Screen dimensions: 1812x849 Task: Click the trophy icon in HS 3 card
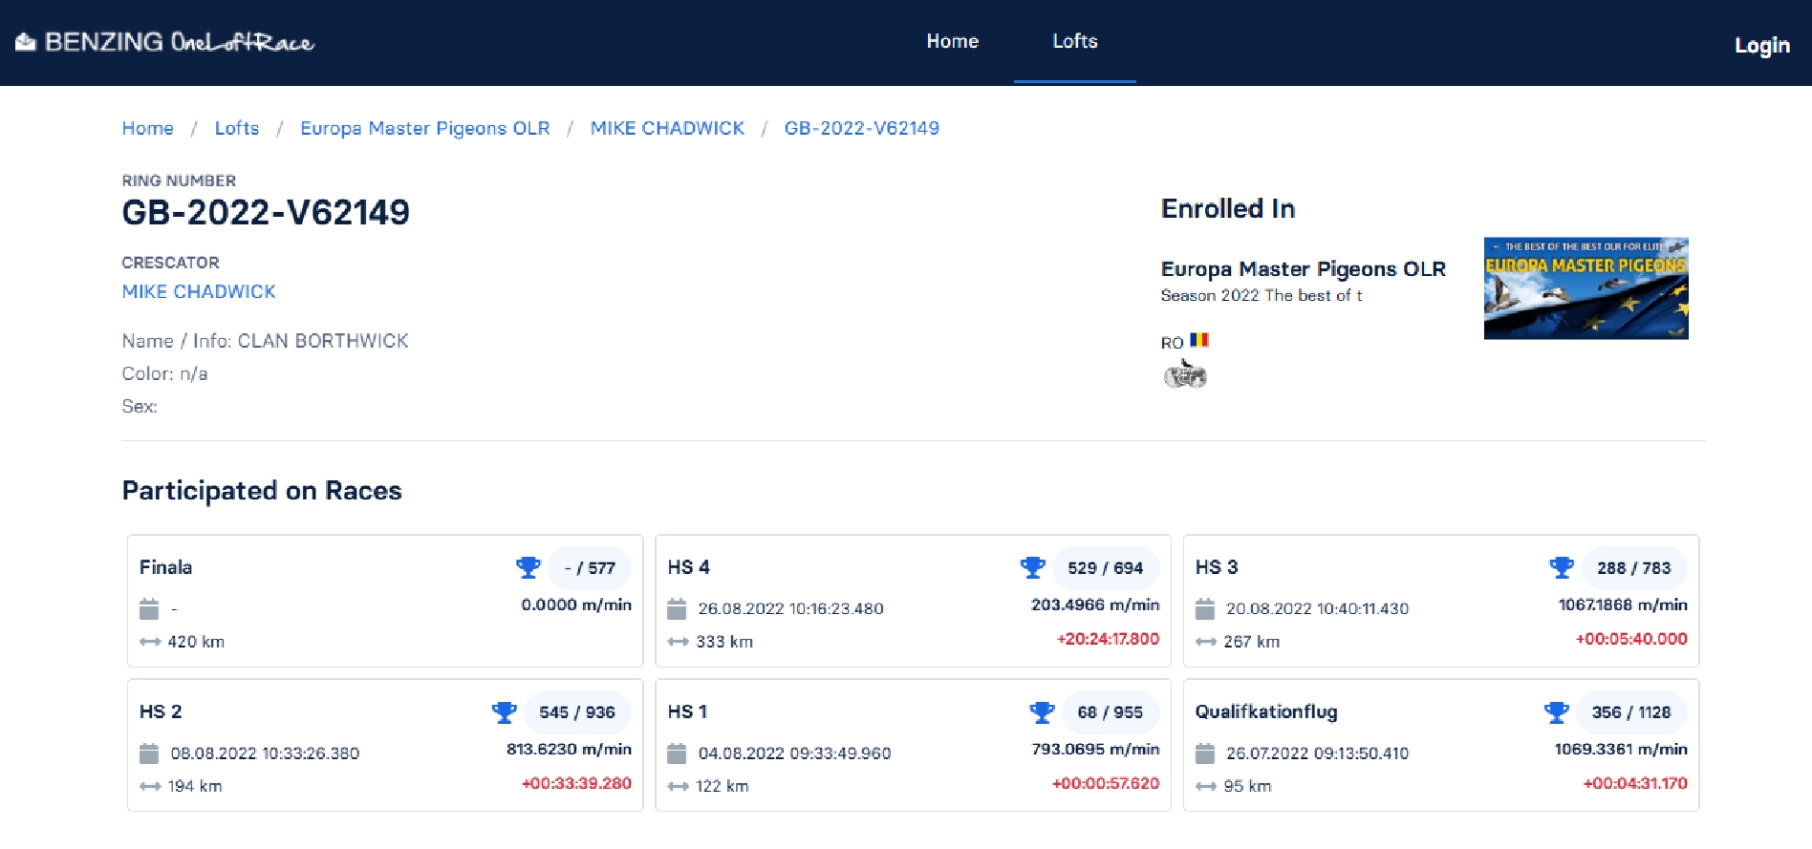tap(1561, 567)
